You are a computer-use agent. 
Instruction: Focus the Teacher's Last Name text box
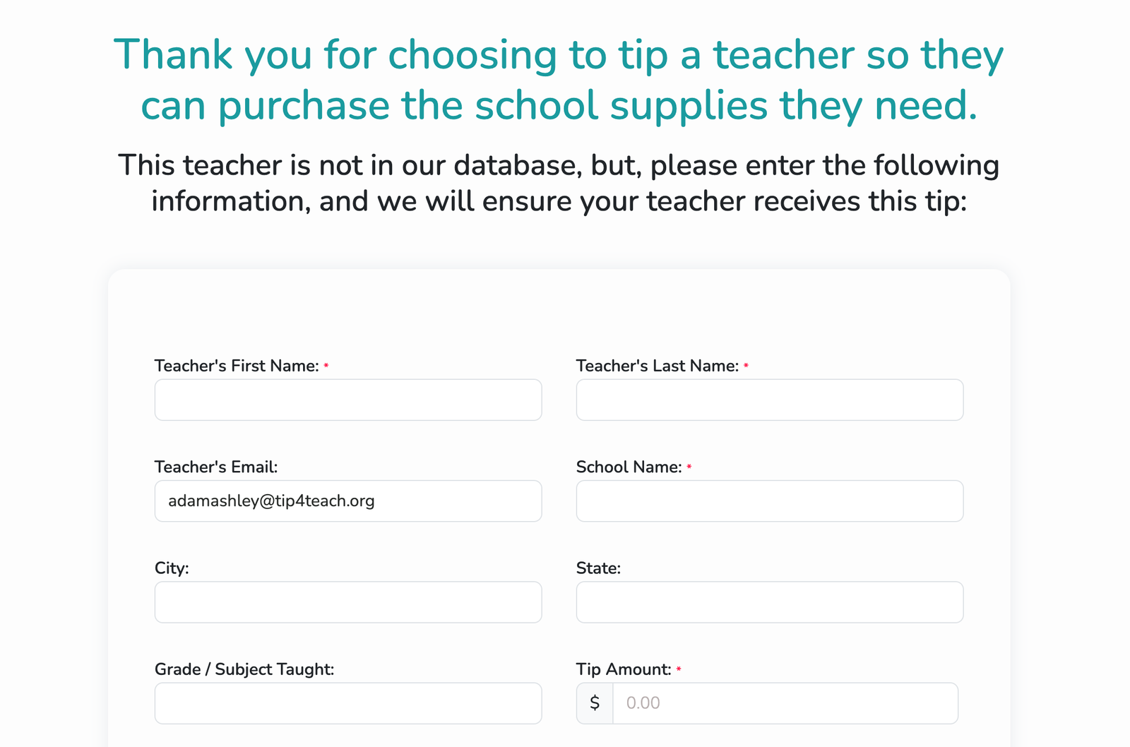pos(769,400)
